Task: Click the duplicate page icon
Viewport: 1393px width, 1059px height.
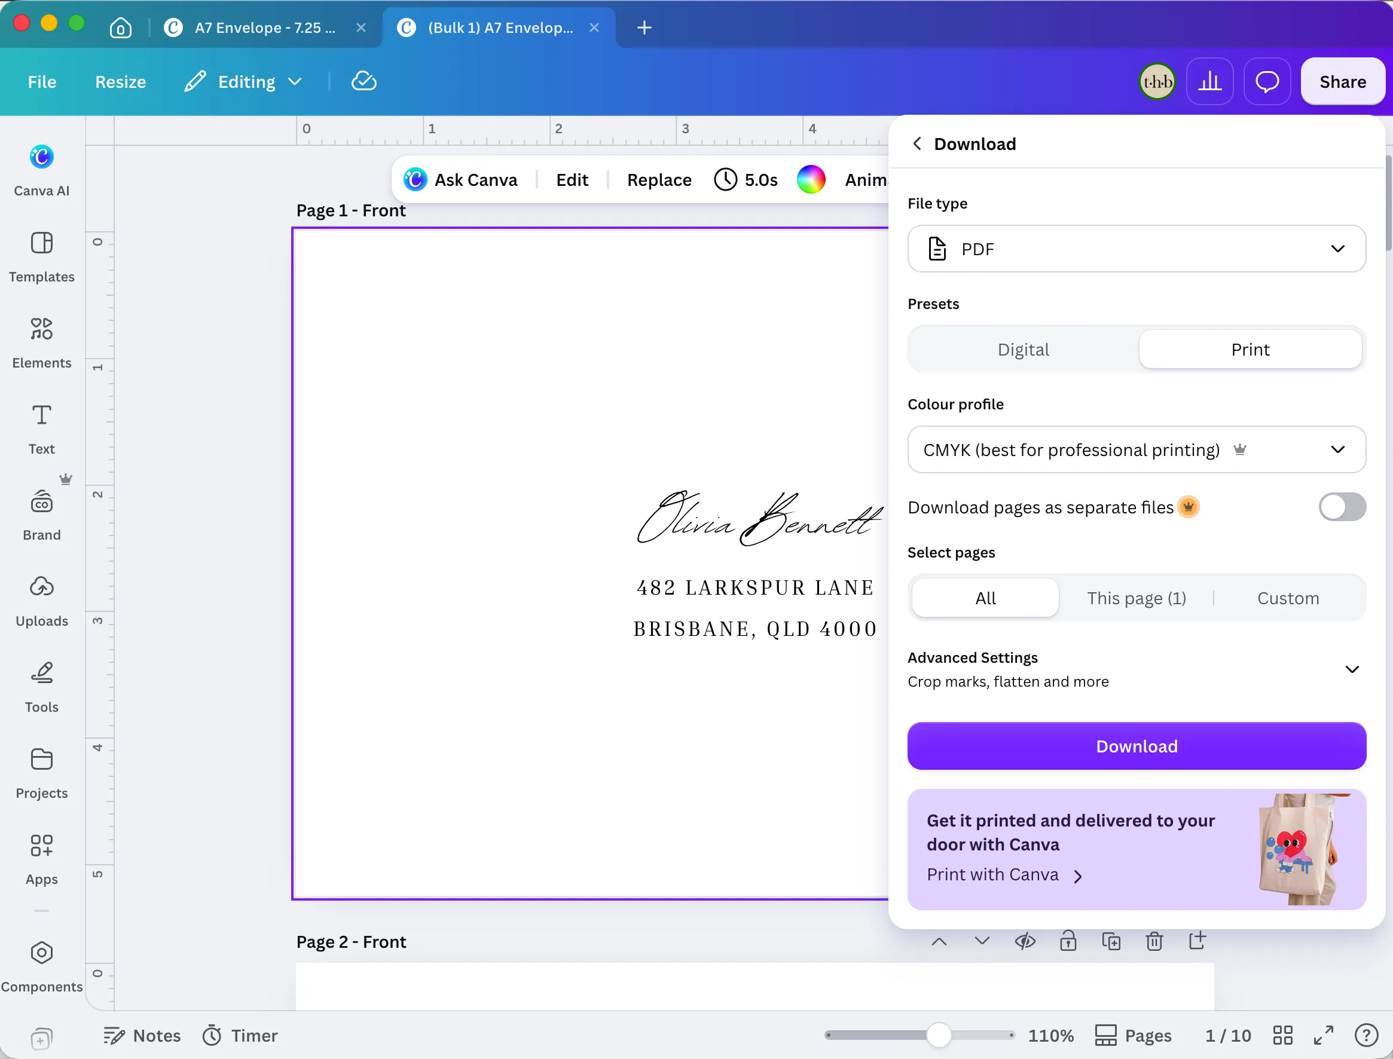Action: click(1110, 941)
